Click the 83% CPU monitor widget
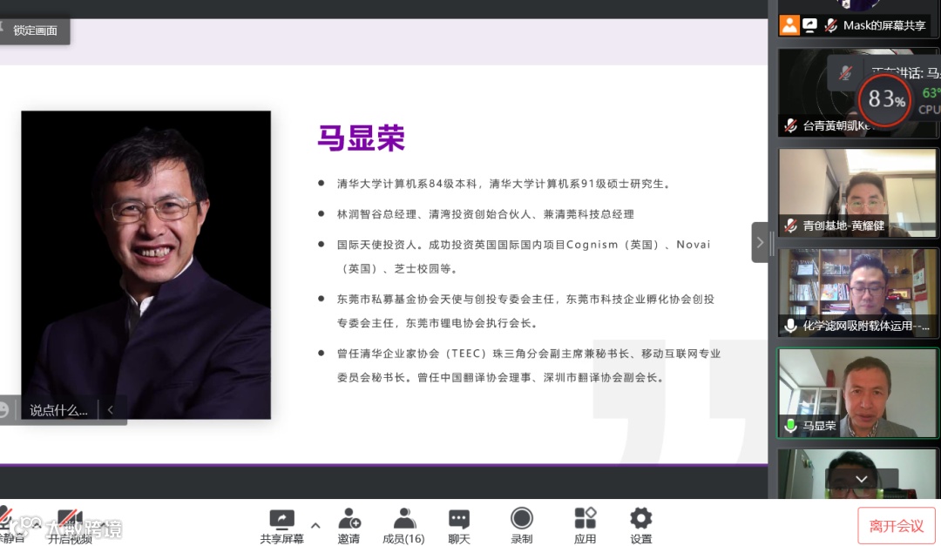This screenshot has width=941, height=546. click(x=886, y=99)
